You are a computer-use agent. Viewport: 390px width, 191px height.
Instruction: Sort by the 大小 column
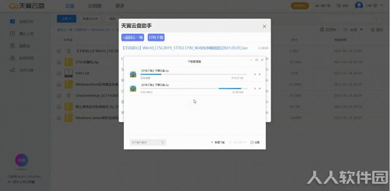(x=295, y=40)
